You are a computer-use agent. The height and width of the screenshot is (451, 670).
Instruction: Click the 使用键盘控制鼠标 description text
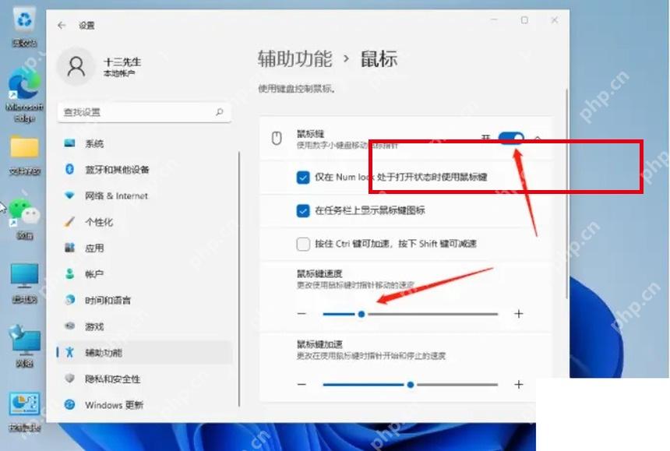pyautogui.click(x=297, y=89)
